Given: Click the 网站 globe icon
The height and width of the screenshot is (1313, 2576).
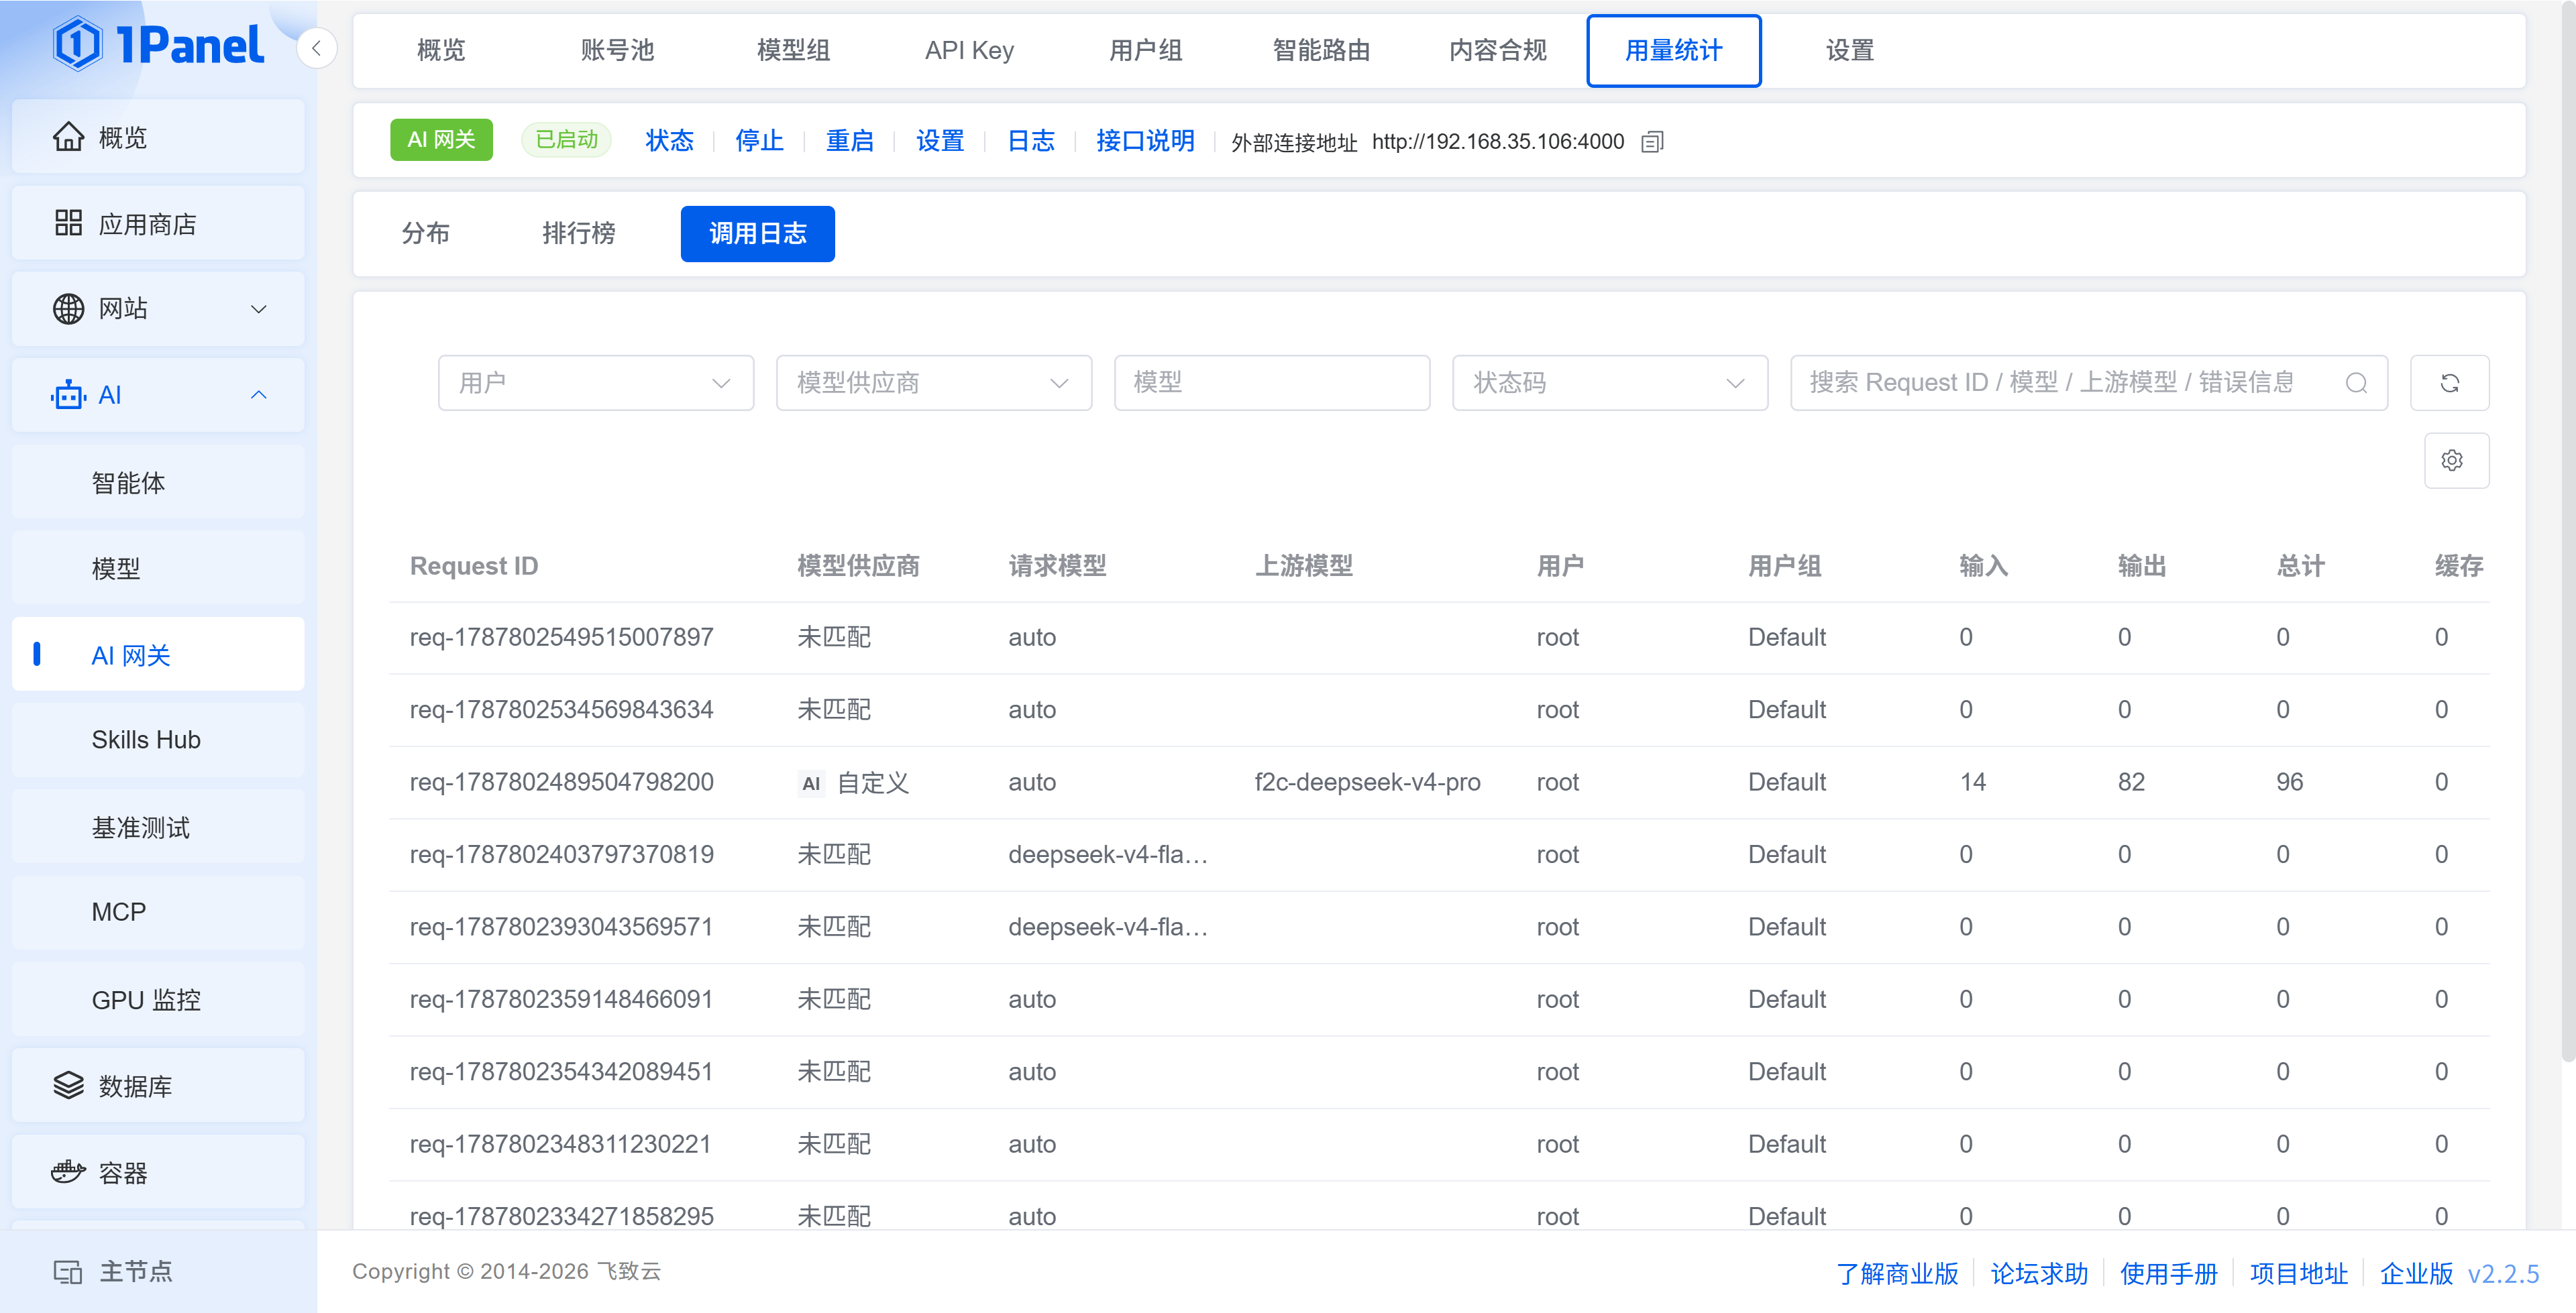Looking at the screenshot, I should tap(68, 309).
